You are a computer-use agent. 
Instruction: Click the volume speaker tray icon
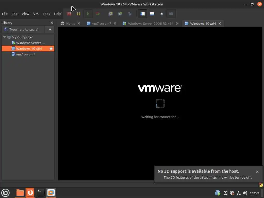(x=245, y=193)
